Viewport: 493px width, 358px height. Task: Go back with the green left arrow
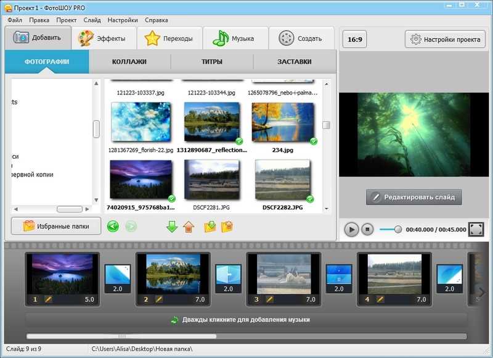[113, 227]
